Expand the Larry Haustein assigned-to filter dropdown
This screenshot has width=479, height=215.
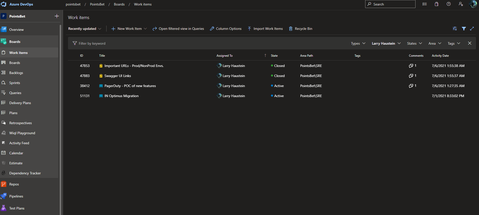point(386,43)
